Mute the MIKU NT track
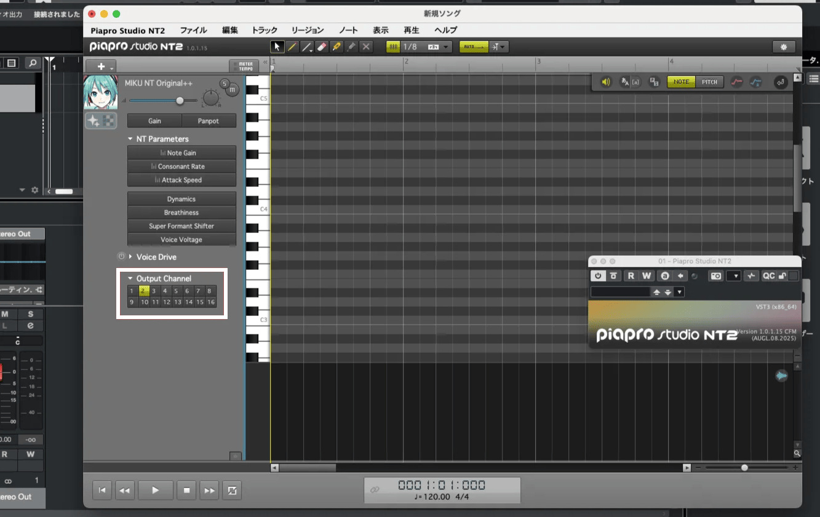Image resolution: width=820 pixels, height=517 pixels. click(232, 90)
